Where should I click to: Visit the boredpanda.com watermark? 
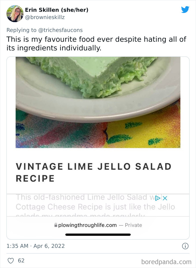(166, 262)
